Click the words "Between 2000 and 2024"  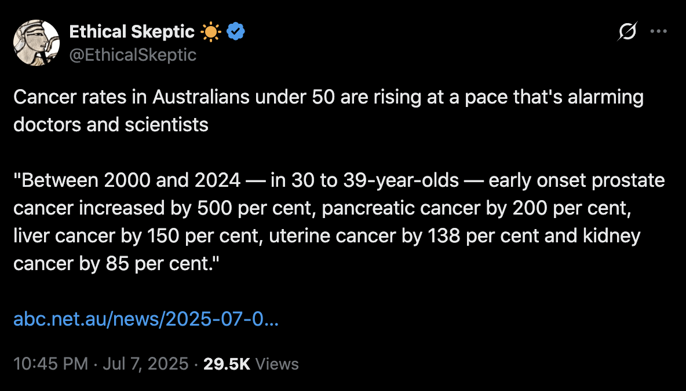tap(131, 180)
